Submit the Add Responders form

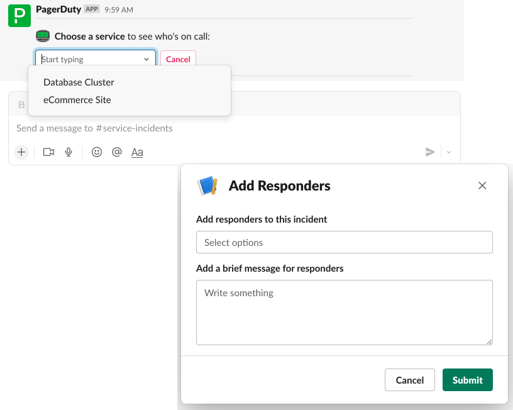pos(467,380)
